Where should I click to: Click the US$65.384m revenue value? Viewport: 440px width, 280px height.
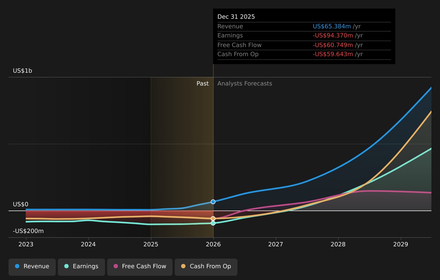332,27
